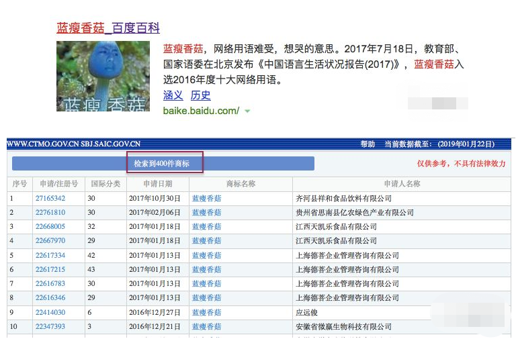Image resolution: width=516 pixels, height=339 pixels.
Task: Click the 申请日期 column header
Action: 159,184
